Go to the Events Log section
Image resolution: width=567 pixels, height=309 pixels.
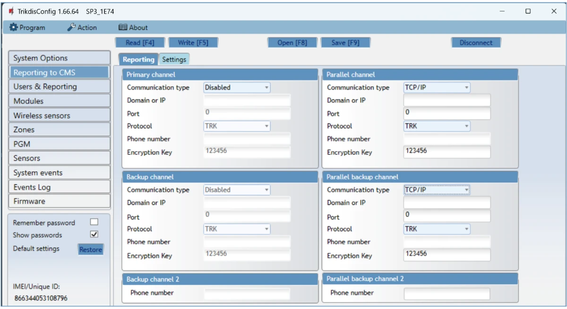tap(59, 187)
